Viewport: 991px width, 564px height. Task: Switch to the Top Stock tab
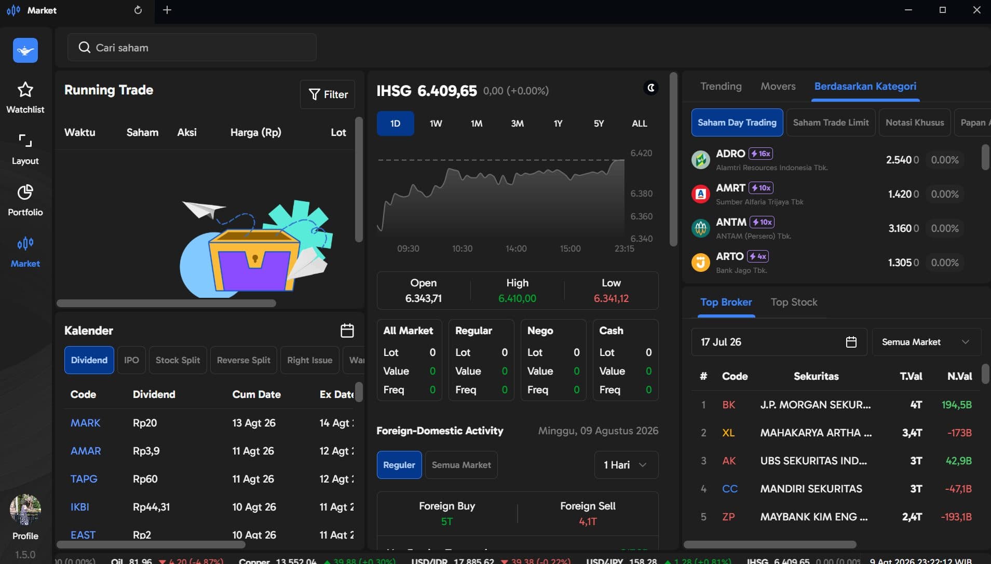[794, 302]
